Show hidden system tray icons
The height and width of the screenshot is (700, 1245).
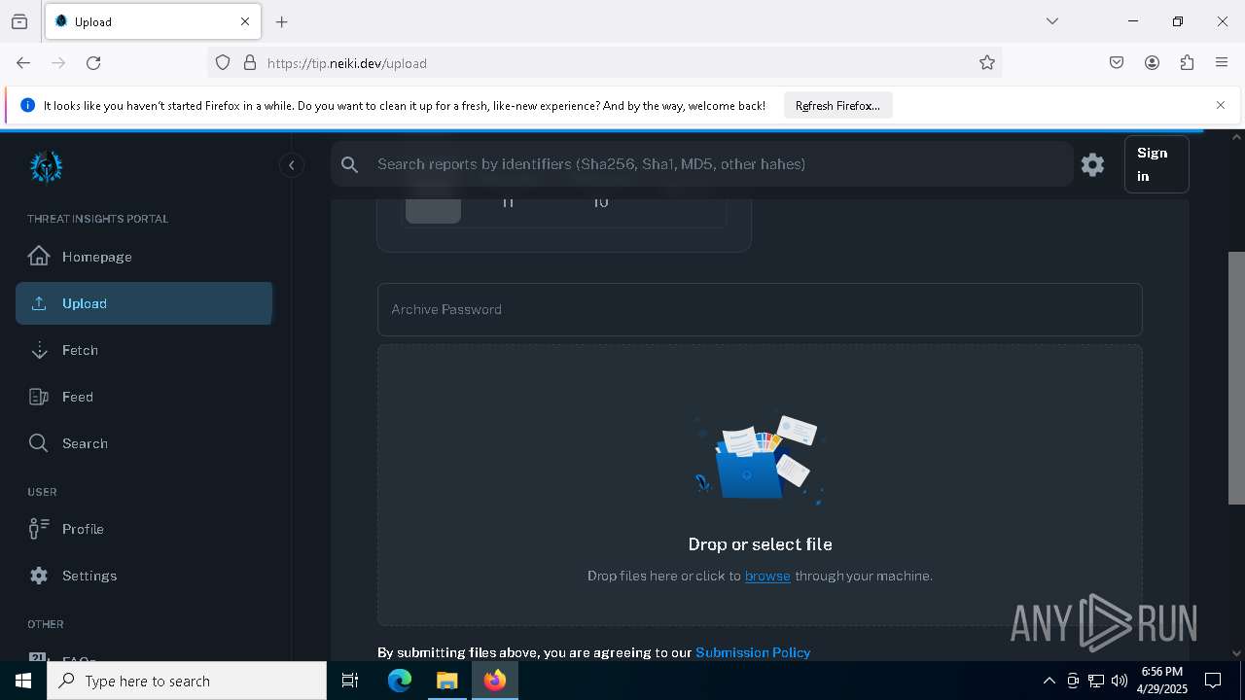click(1049, 681)
